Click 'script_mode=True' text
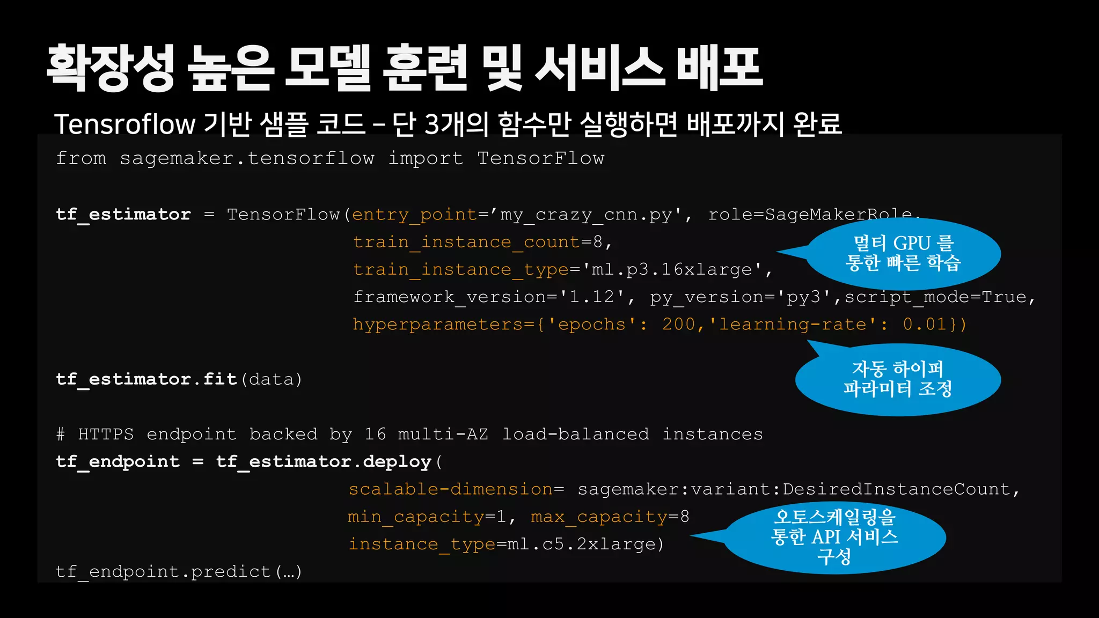Image resolution: width=1099 pixels, height=618 pixels. pyautogui.click(x=935, y=297)
